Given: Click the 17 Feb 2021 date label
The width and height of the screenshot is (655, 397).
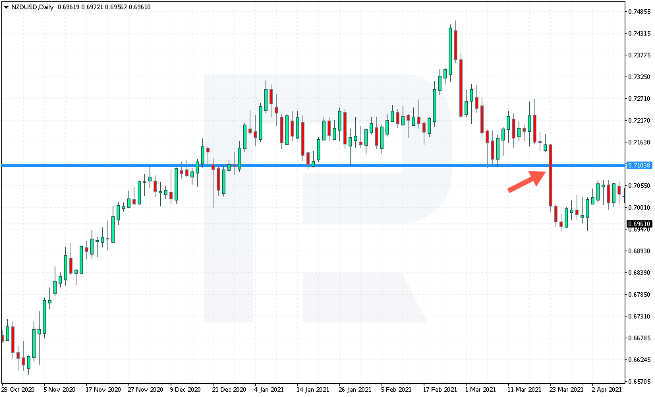Looking at the screenshot, I should (x=440, y=390).
